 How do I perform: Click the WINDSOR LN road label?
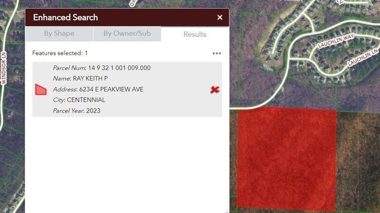(3, 68)
